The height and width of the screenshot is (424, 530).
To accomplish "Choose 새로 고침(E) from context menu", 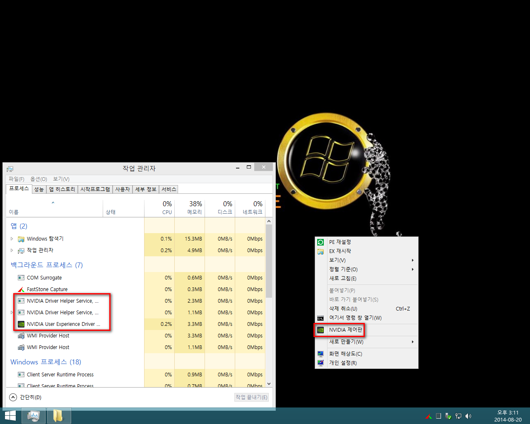I will [366, 279].
